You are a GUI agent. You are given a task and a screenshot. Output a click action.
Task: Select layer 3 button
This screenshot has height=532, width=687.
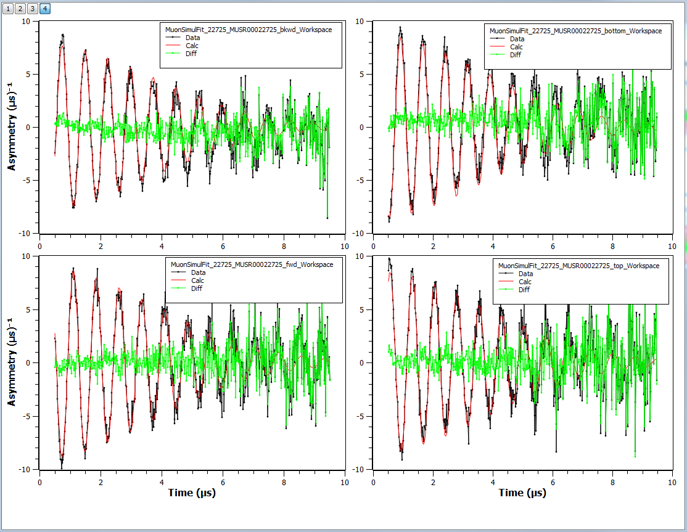click(x=33, y=9)
